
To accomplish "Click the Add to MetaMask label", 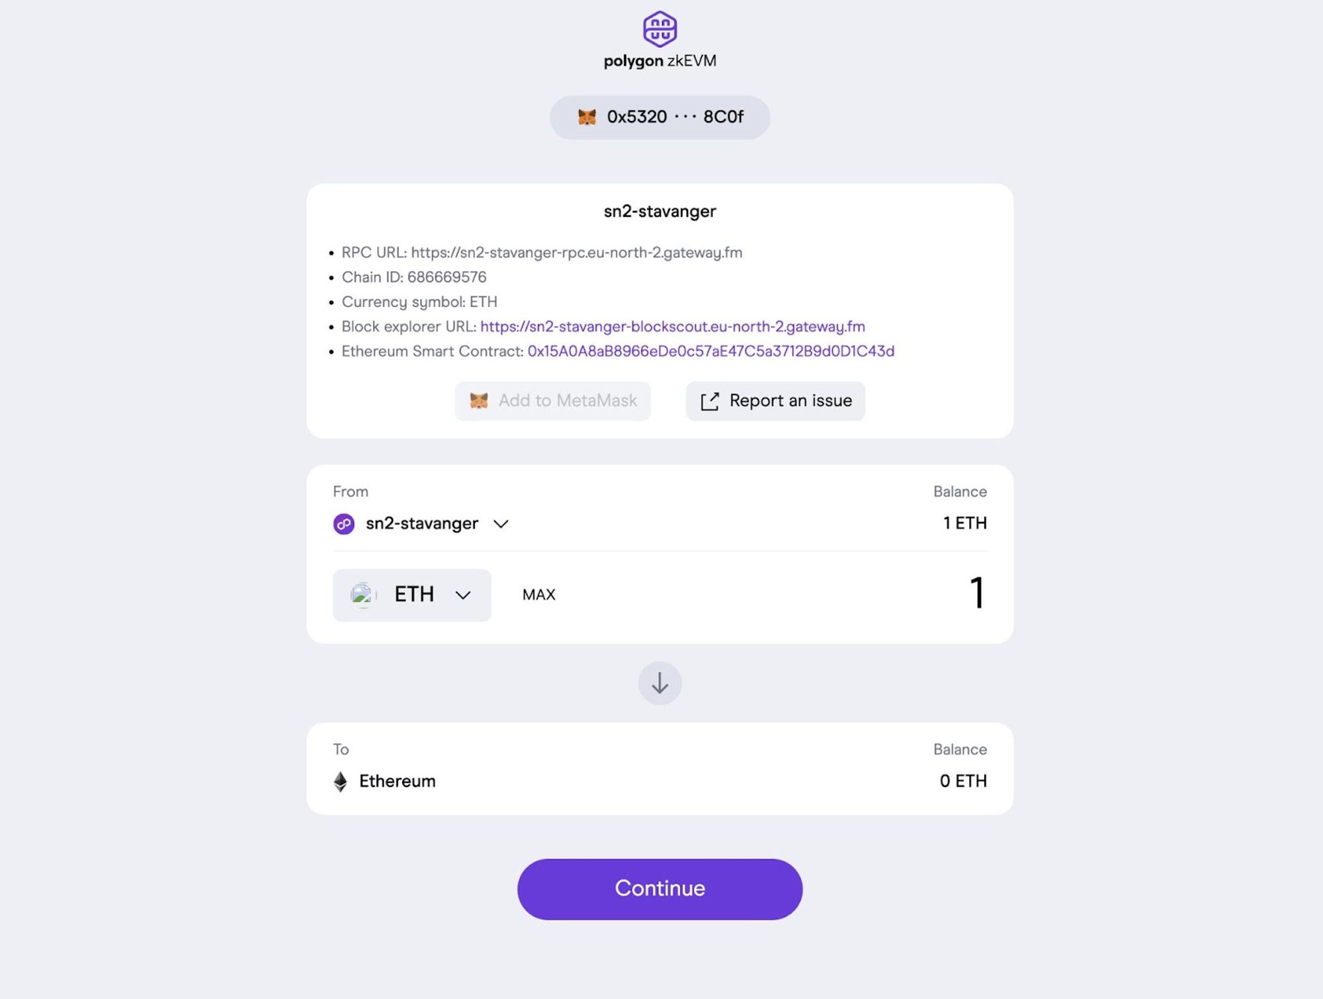I will [x=567, y=401].
